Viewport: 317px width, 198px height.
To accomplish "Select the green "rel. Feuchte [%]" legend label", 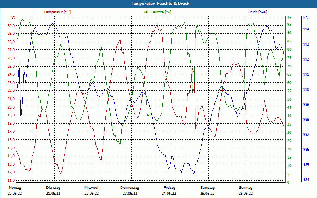I will click(x=157, y=12).
